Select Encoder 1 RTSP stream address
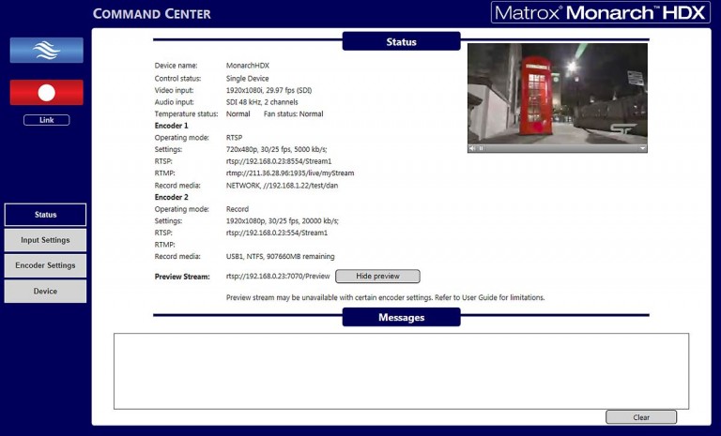721x436 pixels. pyautogui.click(x=279, y=161)
